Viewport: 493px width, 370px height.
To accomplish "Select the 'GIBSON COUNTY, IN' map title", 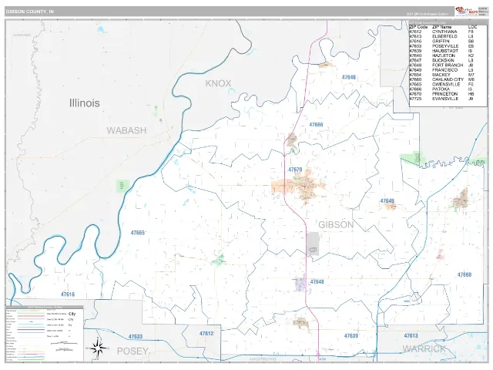I will coord(30,12).
